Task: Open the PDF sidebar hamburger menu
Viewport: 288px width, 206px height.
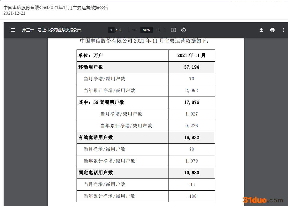Action: (x=13, y=30)
